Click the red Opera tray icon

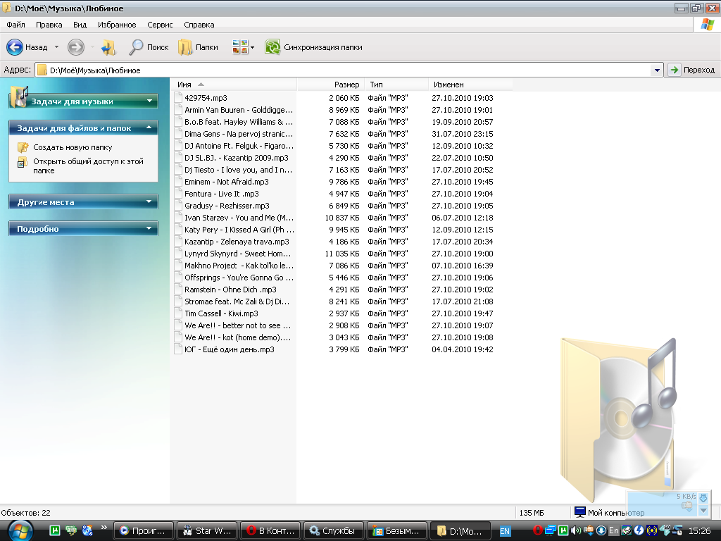click(537, 530)
